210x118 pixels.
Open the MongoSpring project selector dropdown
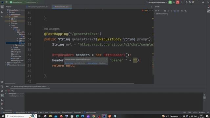click(16, 2)
